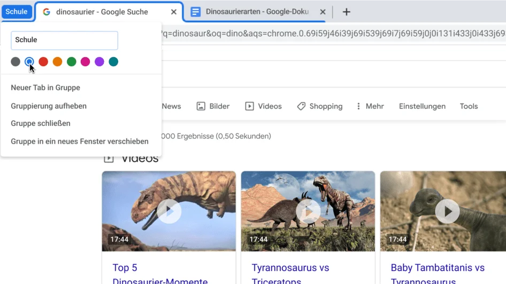Open the Baby Tambatitanis vs Tyrannosaurus link

(x=438, y=274)
